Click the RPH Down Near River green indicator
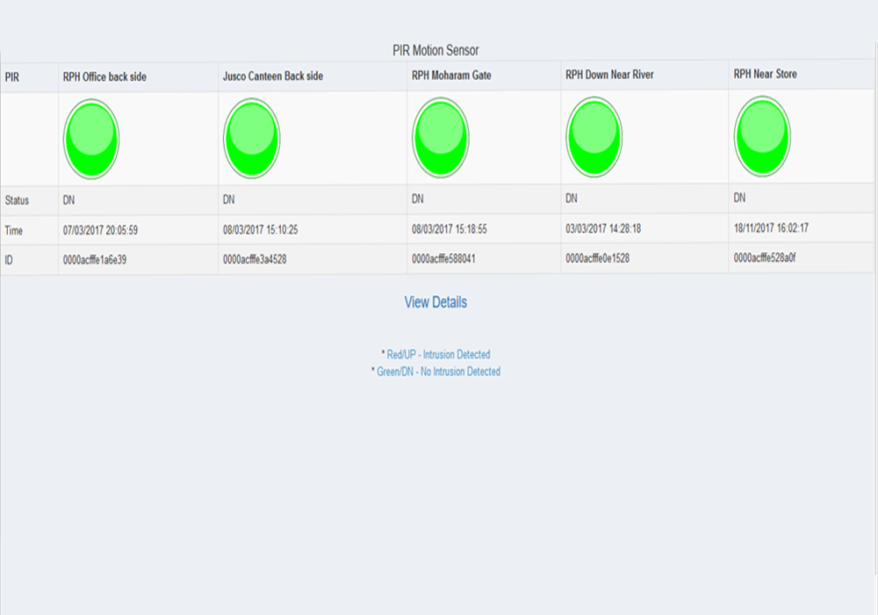Image resolution: width=878 pixels, height=615 pixels. pos(594,137)
